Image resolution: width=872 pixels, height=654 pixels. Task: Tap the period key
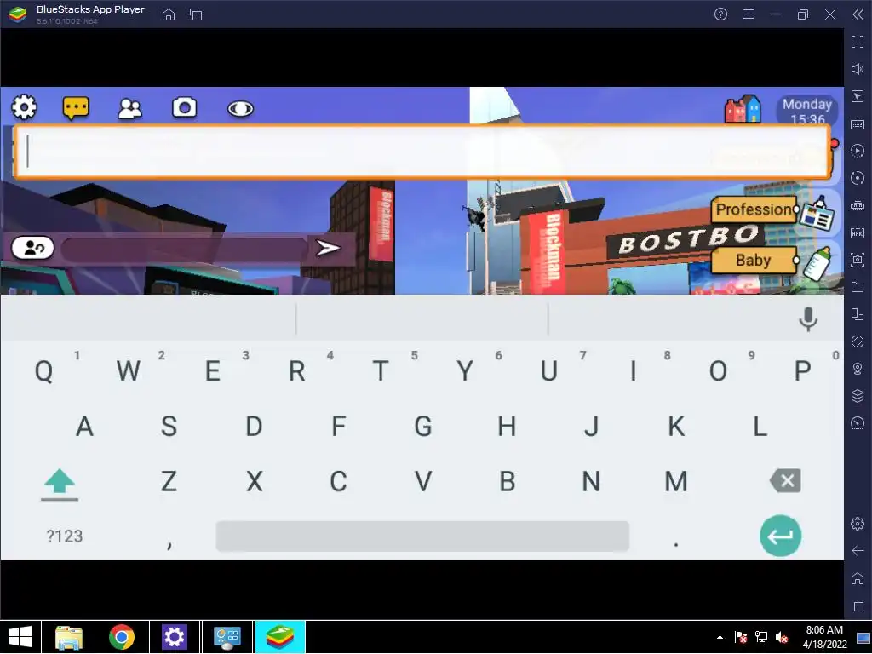point(675,542)
